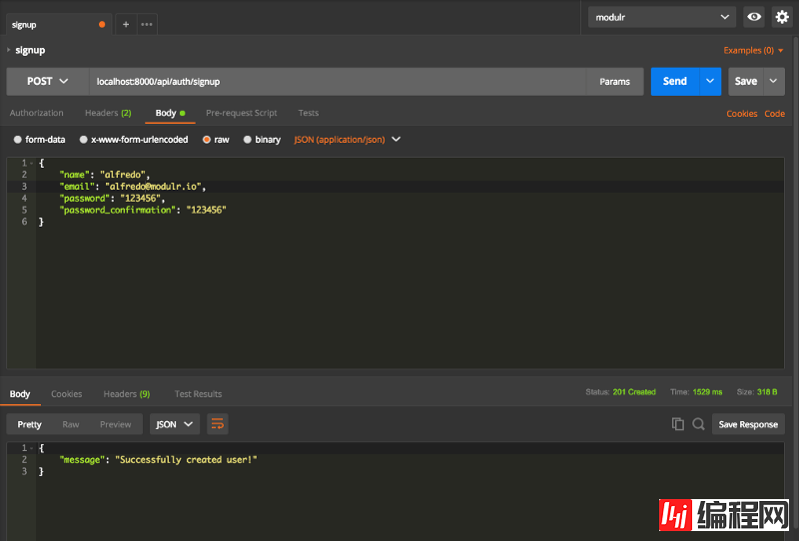Viewport: 799px width, 541px height.
Task: Open the tab options three-dots menu
Action: 147,24
